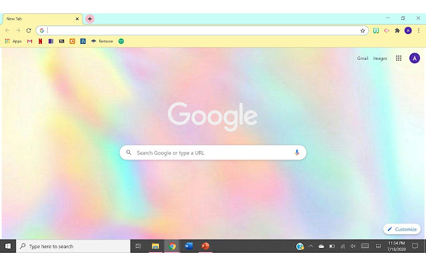Click the magnifier icon in search box

coord(128,152)
